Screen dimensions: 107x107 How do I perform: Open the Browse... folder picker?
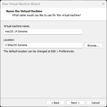pos(93,46)
